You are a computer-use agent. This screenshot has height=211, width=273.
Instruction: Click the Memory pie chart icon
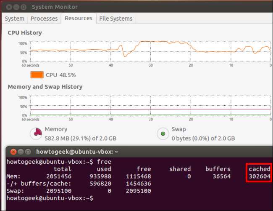click(37, 134)
